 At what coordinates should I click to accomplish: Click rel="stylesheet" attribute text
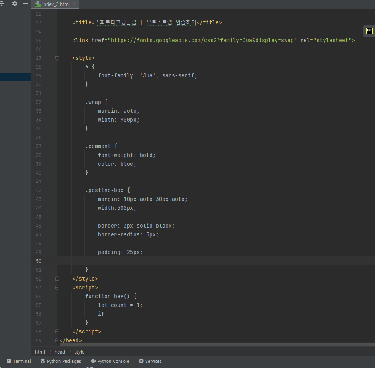tap(326, 41)
